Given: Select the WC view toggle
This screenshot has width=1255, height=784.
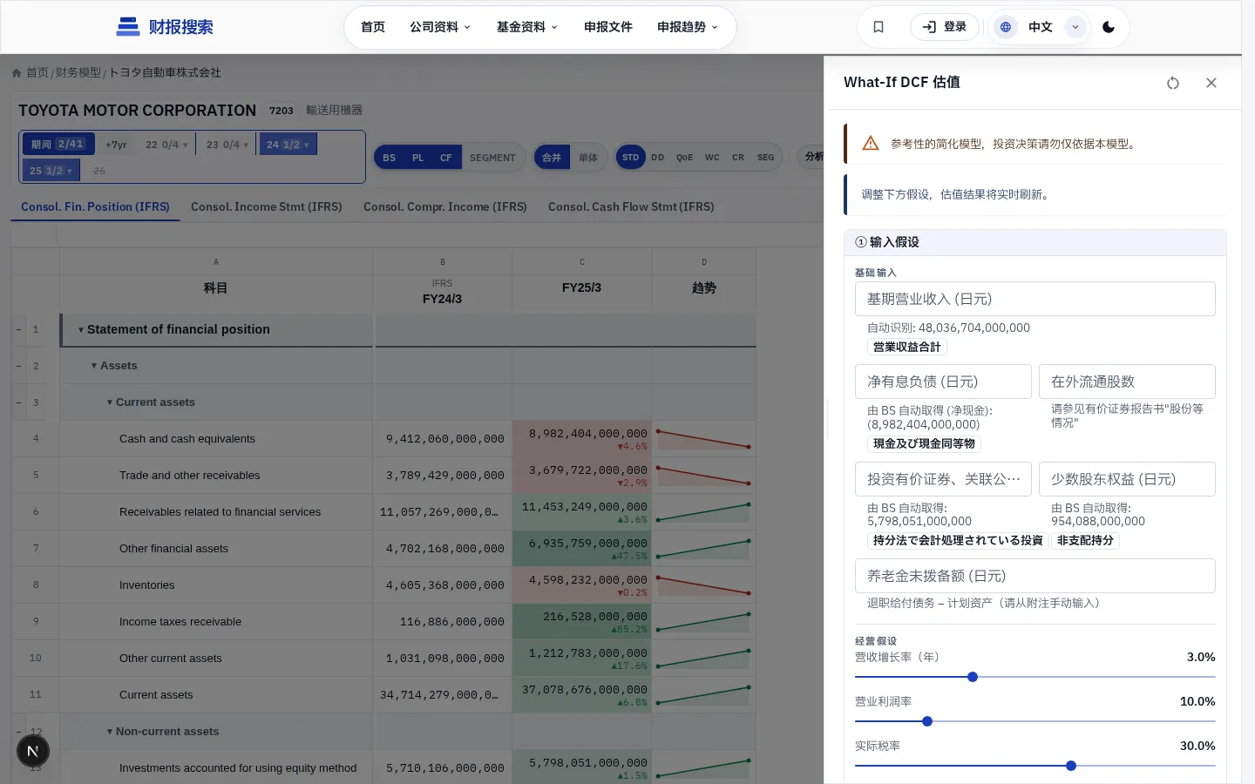Looking at the screenshot, I should 712,158.
